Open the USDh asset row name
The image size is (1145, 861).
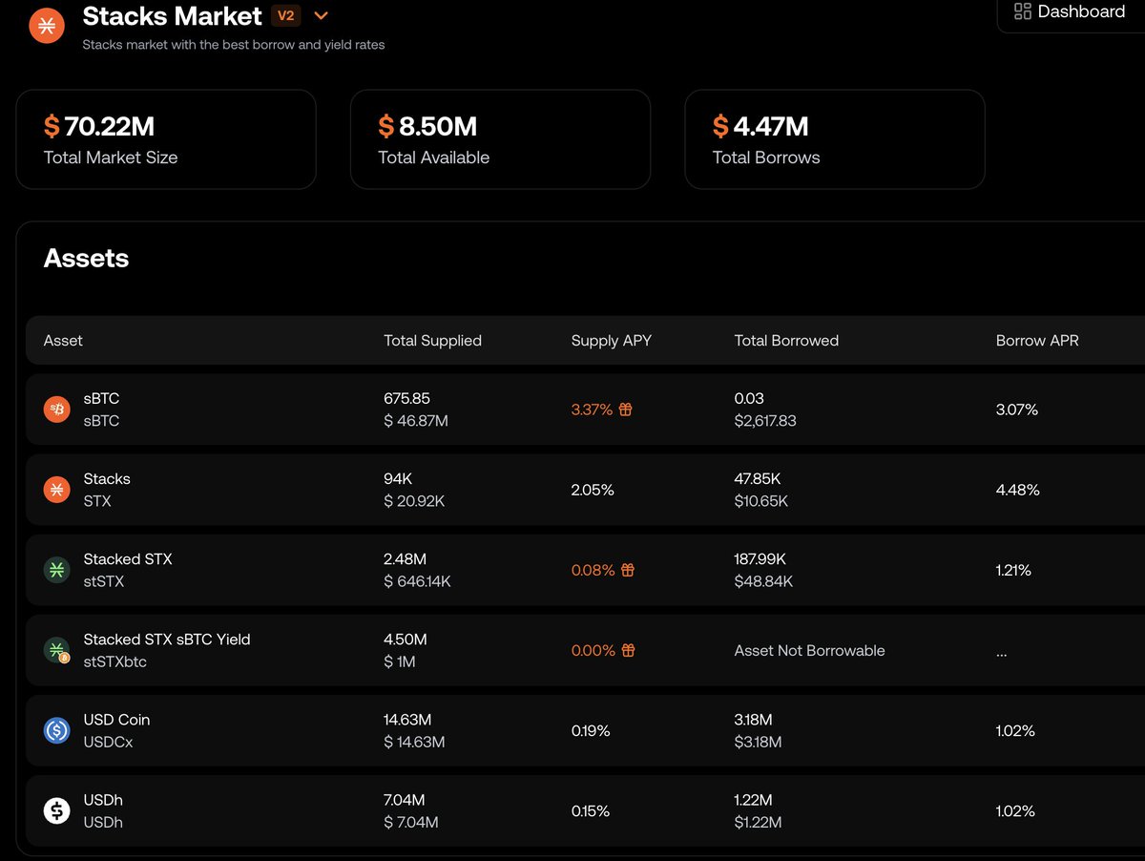click(103, 800)
